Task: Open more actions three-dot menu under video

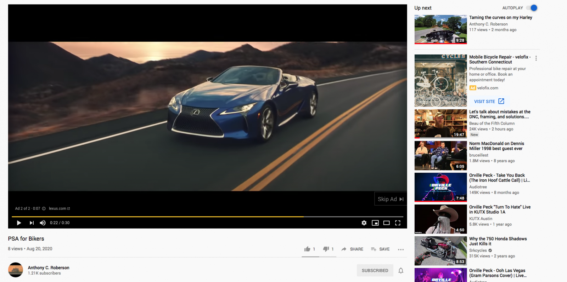Action: pyautogui.click(x=401, y=249)
